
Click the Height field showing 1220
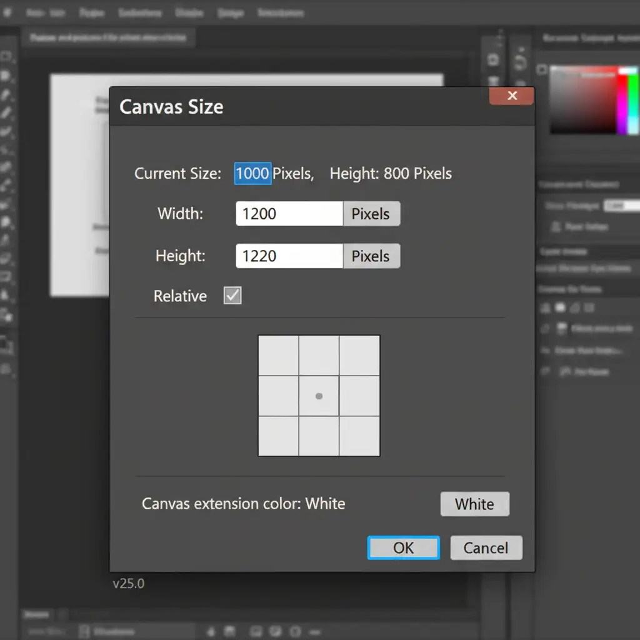289,256
